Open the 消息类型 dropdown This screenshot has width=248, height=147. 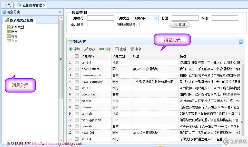click(156, 18)
